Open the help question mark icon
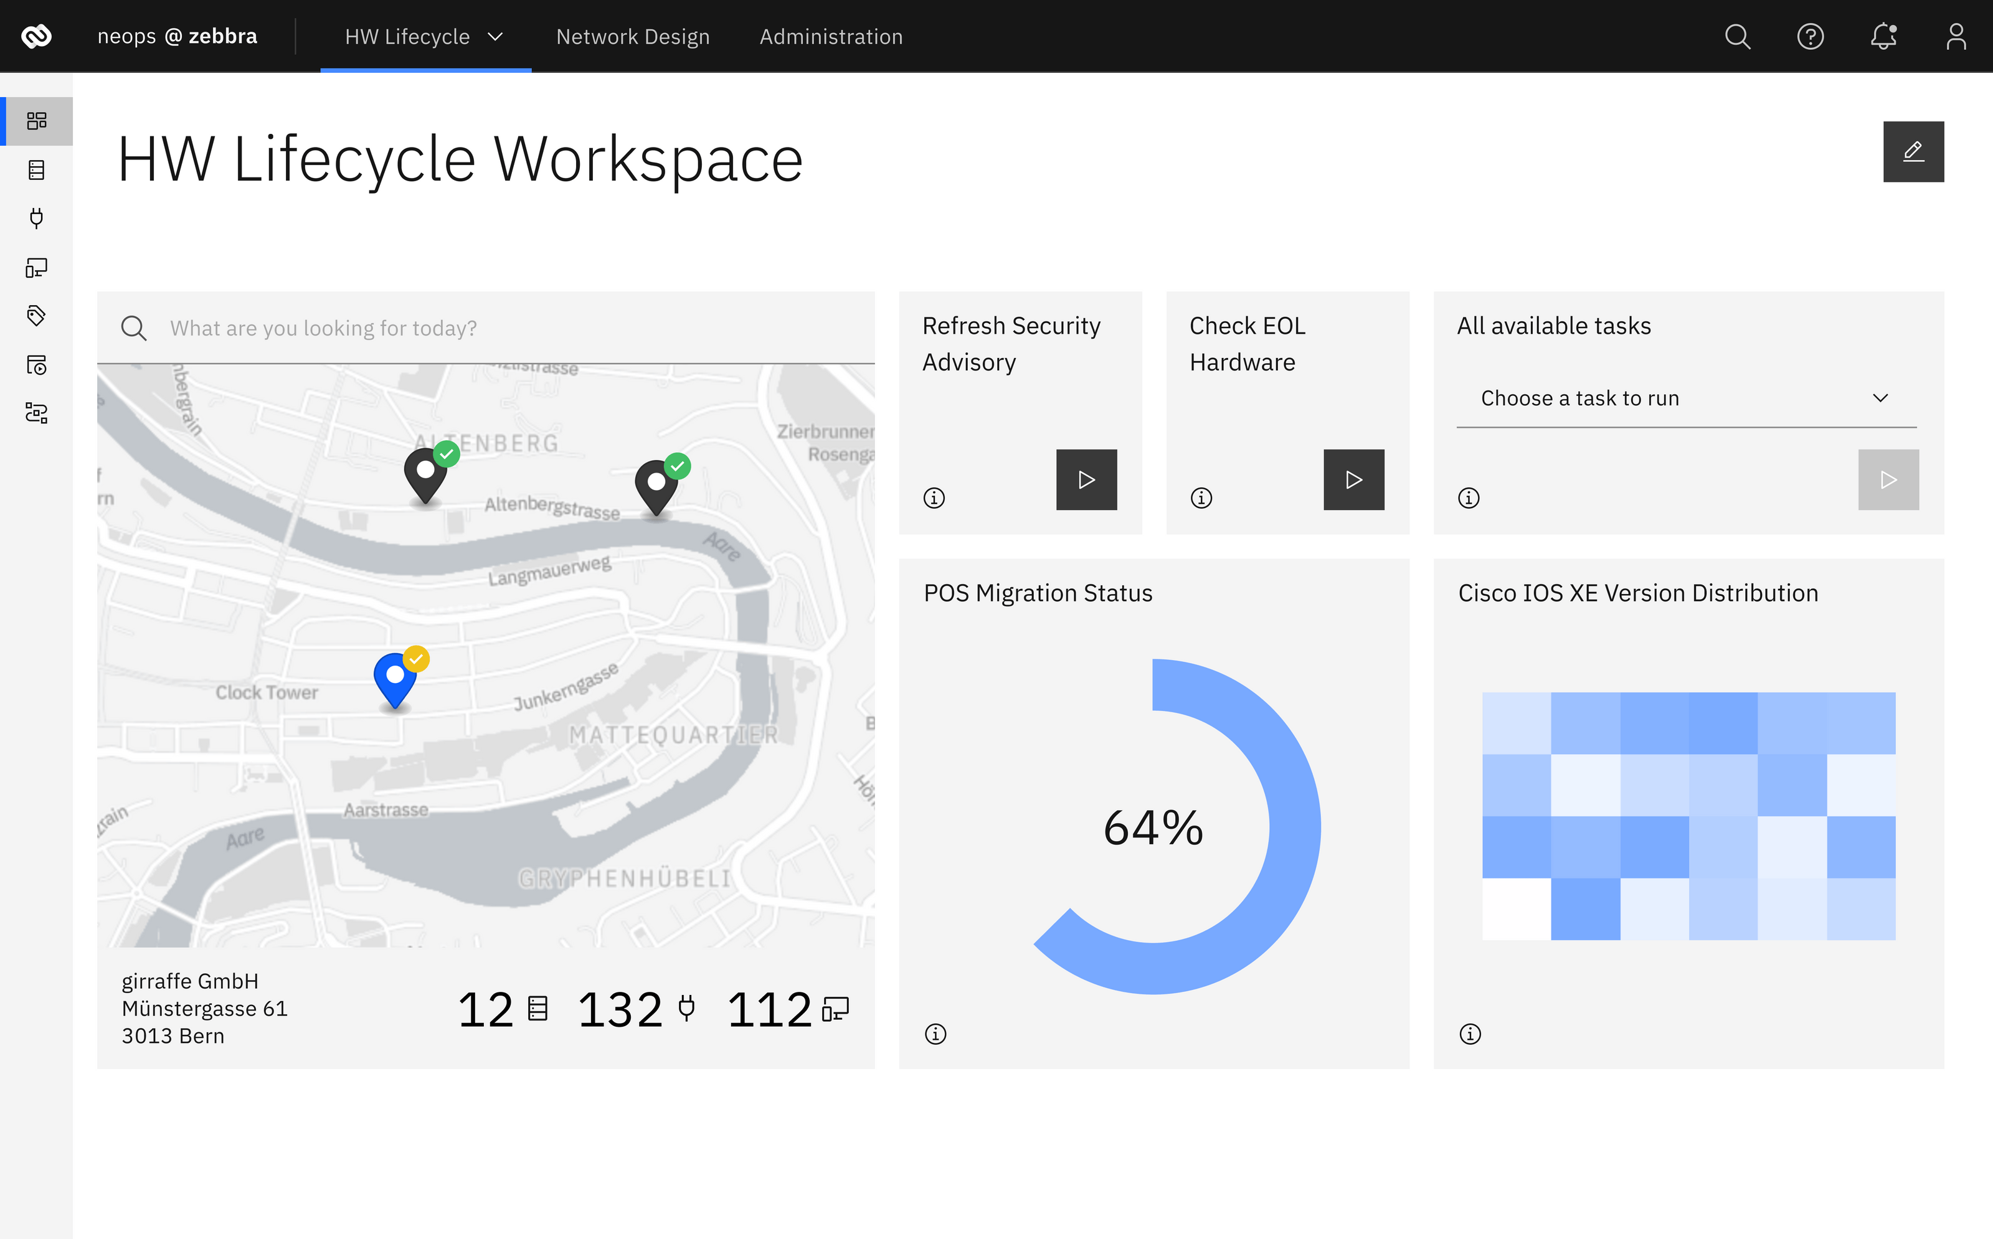 pos(1811,36)
